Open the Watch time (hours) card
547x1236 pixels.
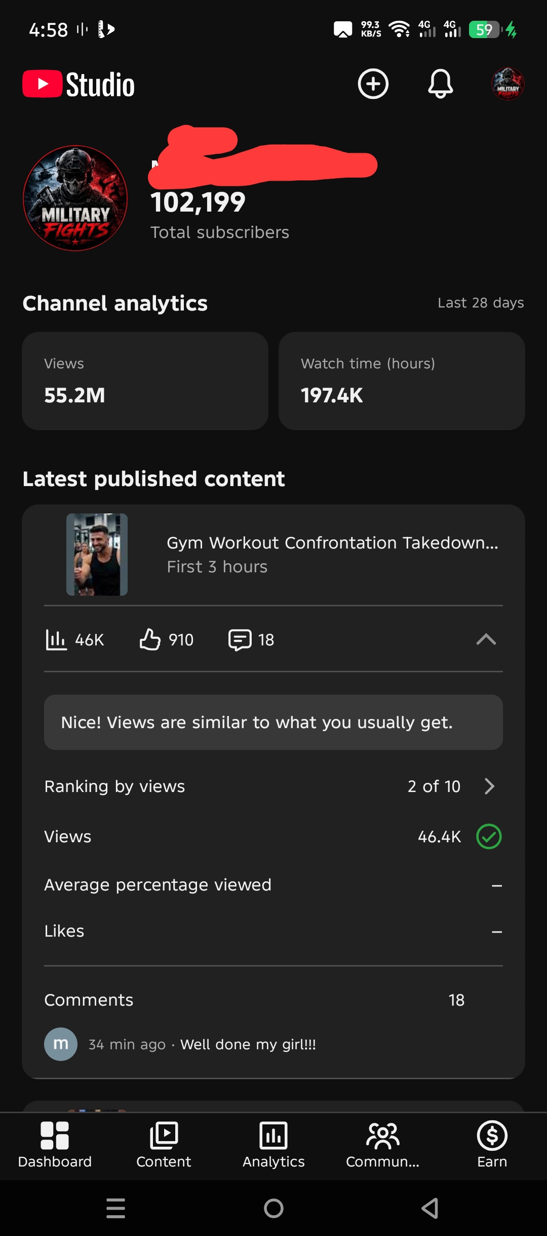(x=402, y=381)
